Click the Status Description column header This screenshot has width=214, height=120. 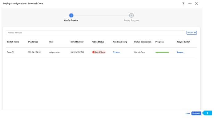[x=143, y=42]
